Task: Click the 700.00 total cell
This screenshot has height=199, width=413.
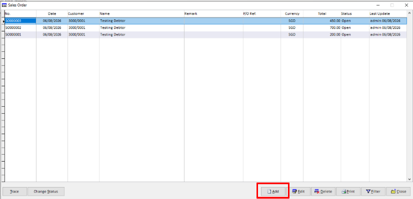Action: coord(322,27)
